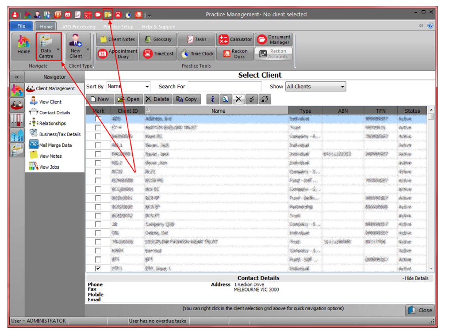Click the circular-arrows refresh toolbar icon

[x=265, y=99]
